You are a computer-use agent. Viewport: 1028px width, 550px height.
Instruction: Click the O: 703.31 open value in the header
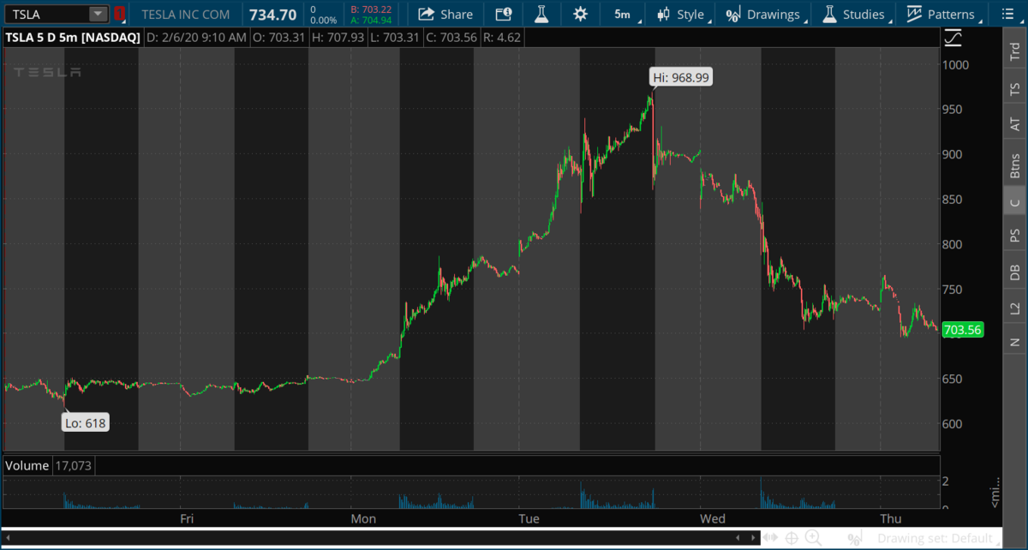(x=277, y=38)
